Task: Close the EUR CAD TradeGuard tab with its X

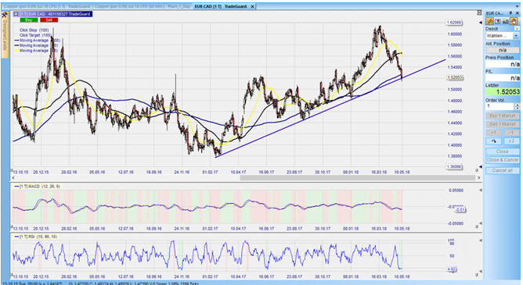Action: pos(252,6)
